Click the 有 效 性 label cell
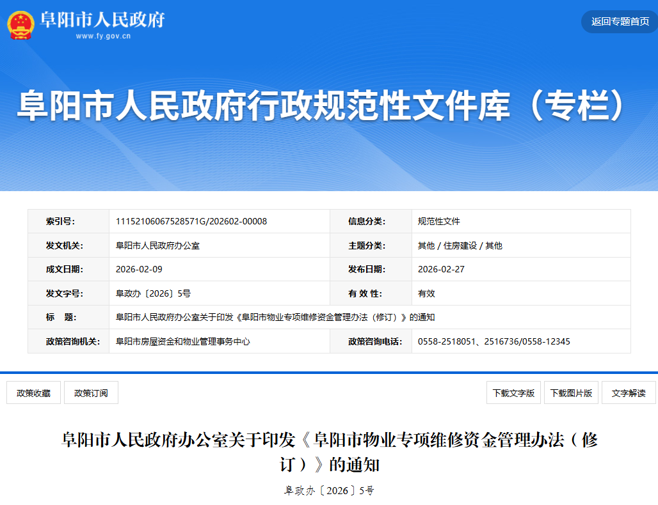Screen dimensions: 658x505 [x=371, y=293]
